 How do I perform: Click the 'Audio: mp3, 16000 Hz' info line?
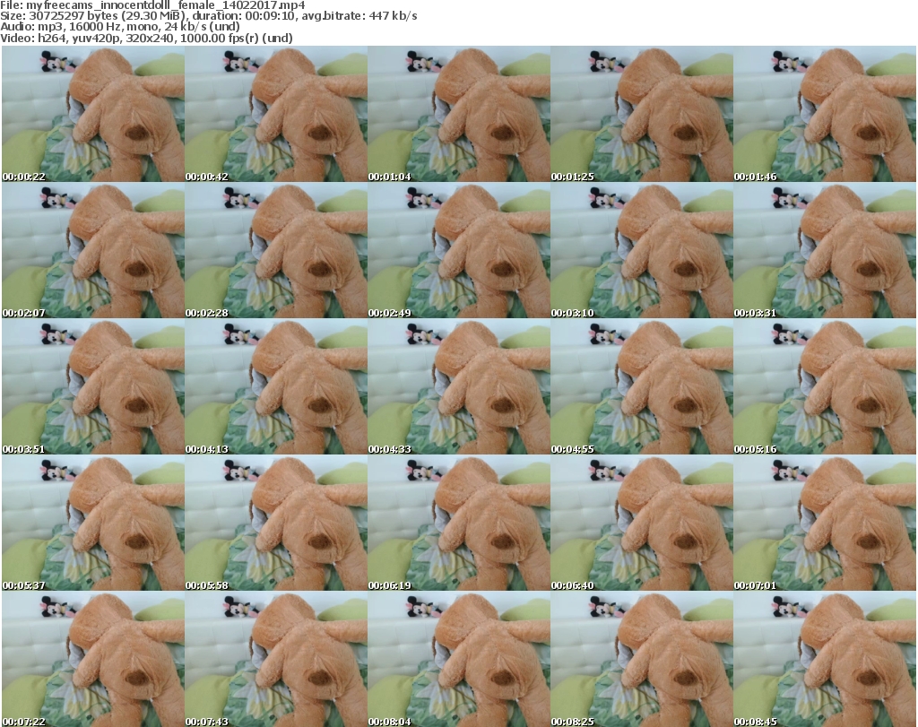click(120, 26)
